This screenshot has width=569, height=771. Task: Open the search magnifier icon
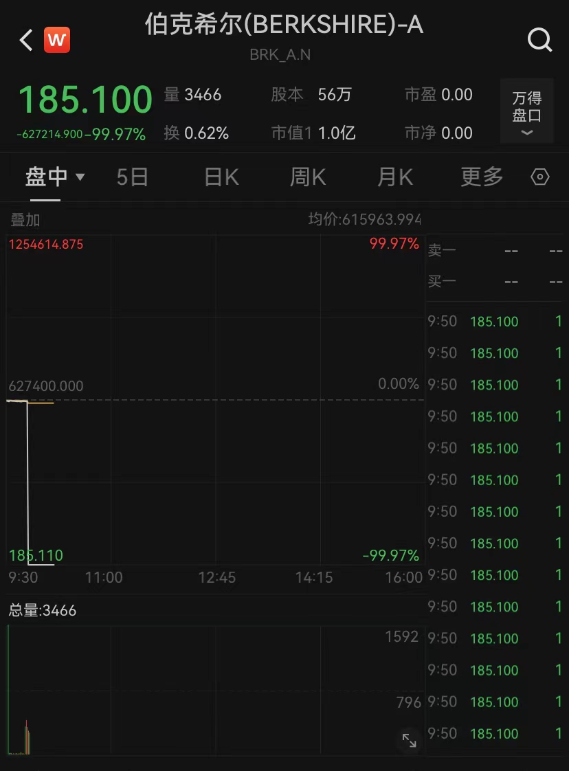click(x=539, y=40)
